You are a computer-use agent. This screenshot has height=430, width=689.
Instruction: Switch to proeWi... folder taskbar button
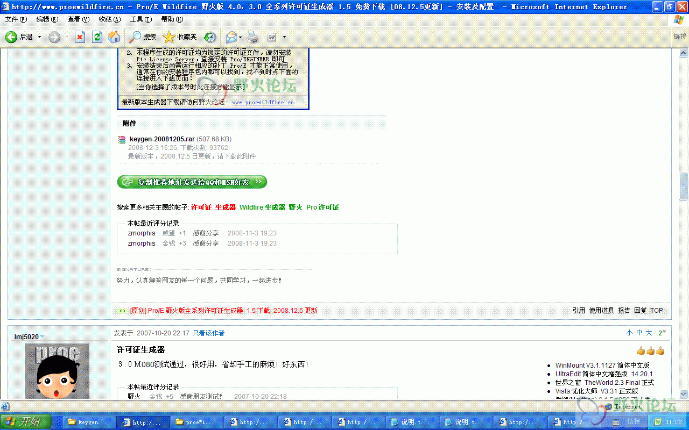196,422
